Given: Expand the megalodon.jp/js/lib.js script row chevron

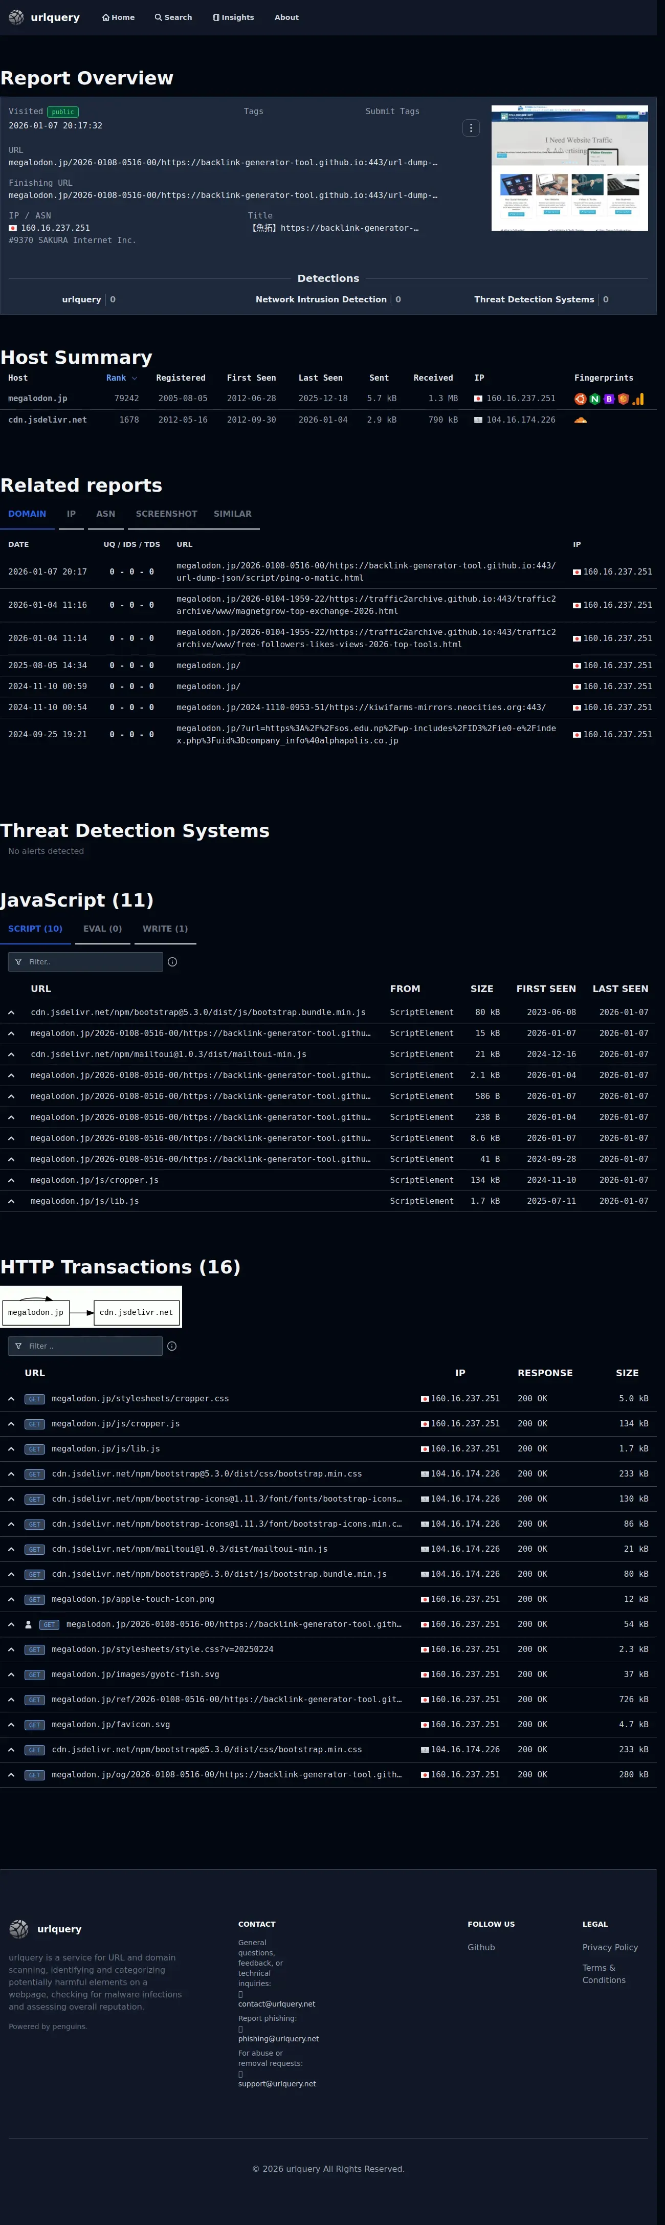Looking at the screenshot, I should [11, 1201].
